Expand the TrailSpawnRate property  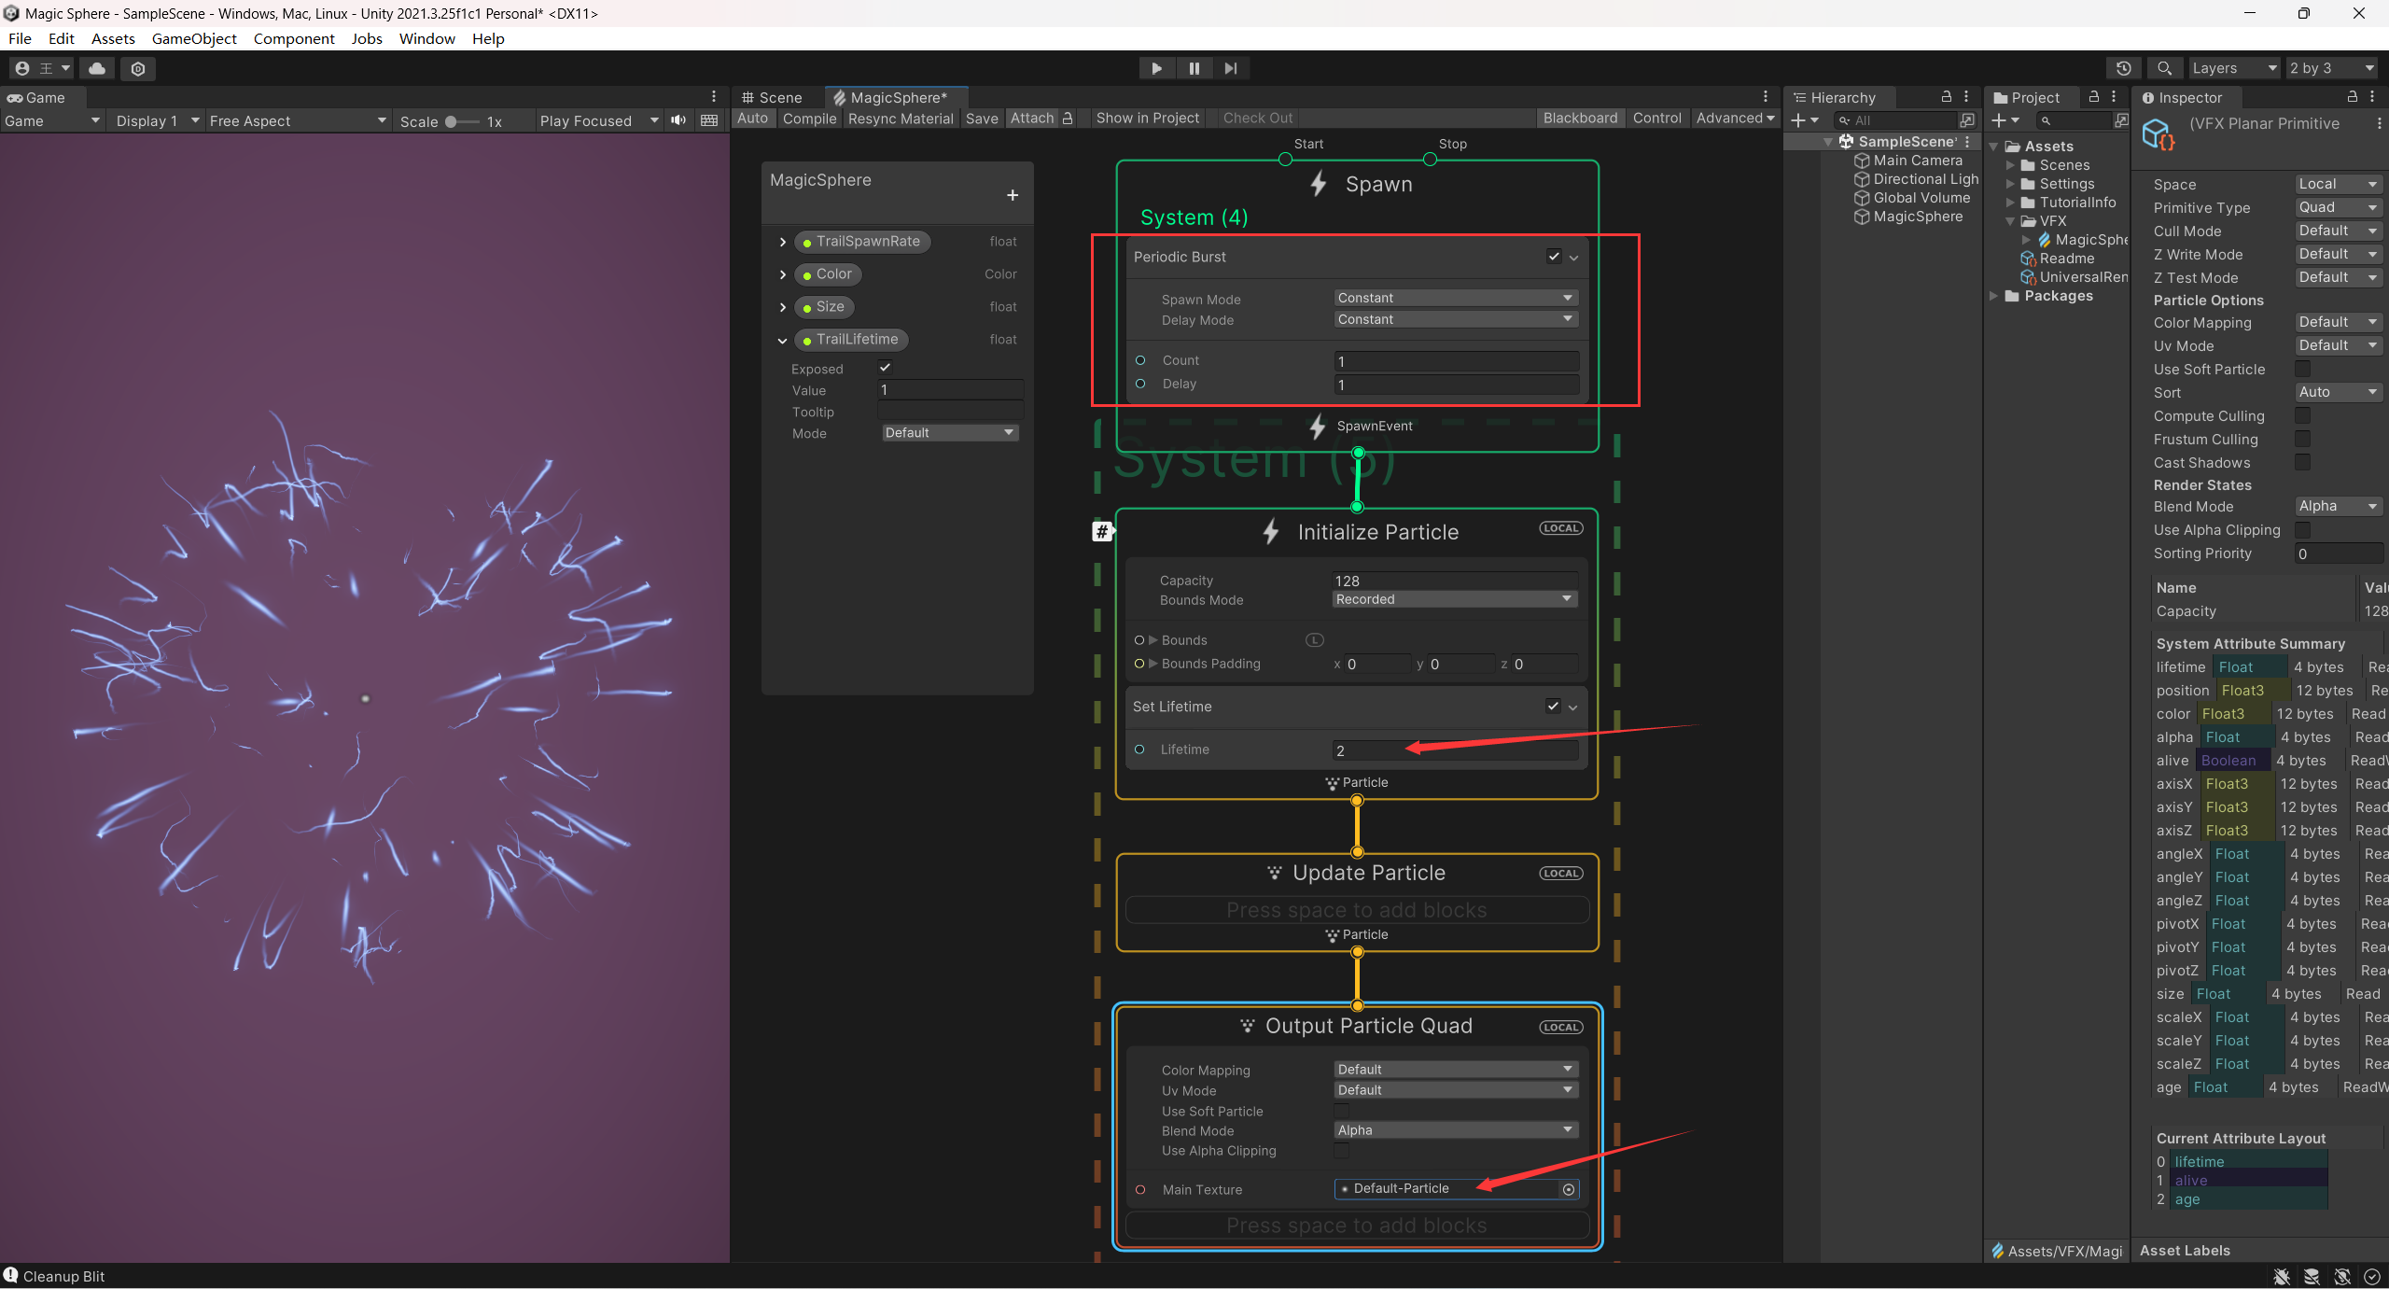click(x=783, y=242)
